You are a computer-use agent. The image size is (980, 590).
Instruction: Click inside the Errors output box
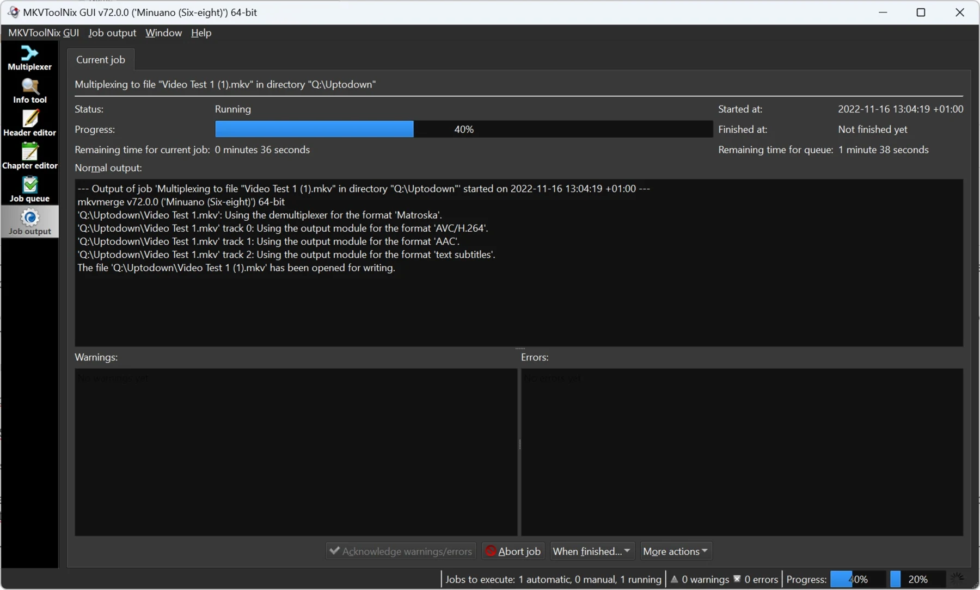[x=742, y=452]
